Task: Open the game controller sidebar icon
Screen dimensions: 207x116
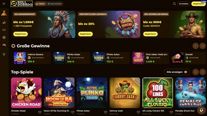Action: [4, 45]
